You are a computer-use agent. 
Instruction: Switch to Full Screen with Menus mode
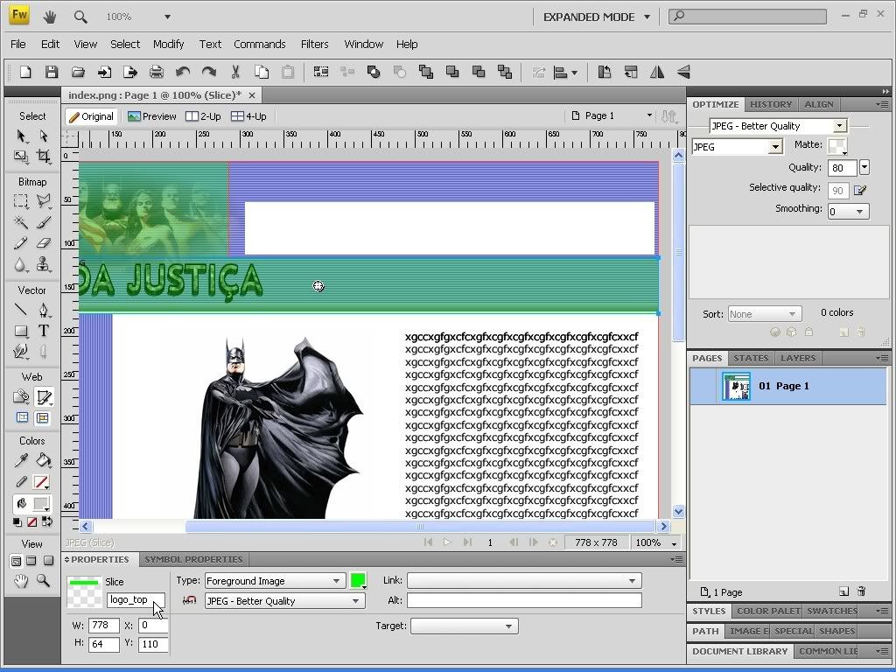pos(32,561)
